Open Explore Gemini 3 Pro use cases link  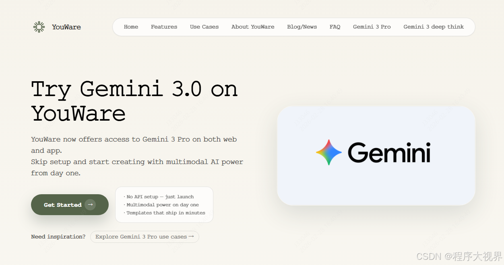(145, 237)
